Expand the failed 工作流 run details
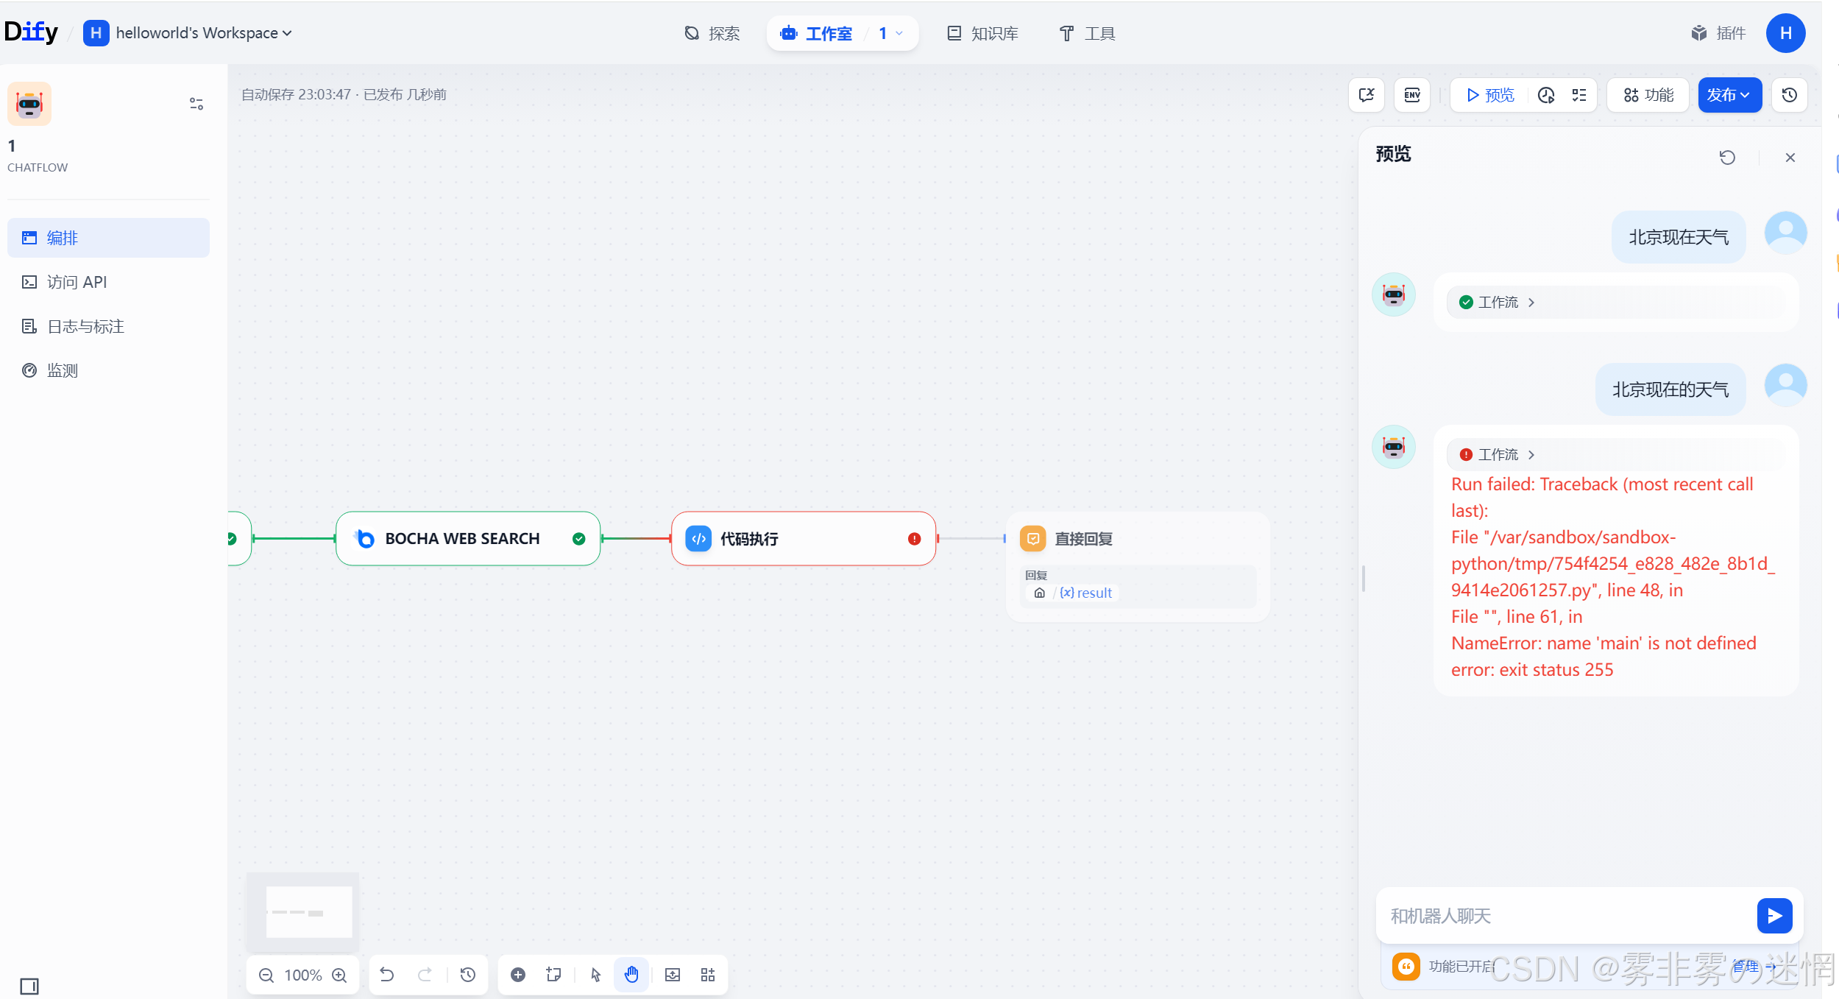This screenshot has height=999, width=1839. point(1498,455)
